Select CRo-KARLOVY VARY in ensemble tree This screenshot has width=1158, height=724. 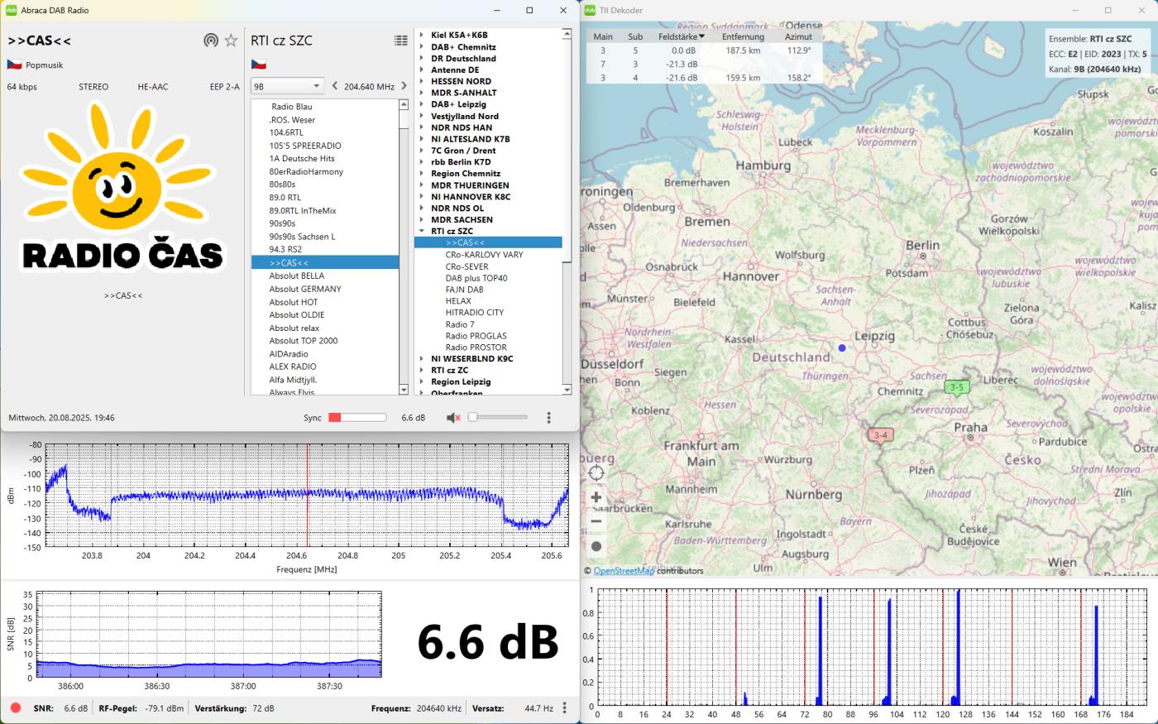(484, 255)
